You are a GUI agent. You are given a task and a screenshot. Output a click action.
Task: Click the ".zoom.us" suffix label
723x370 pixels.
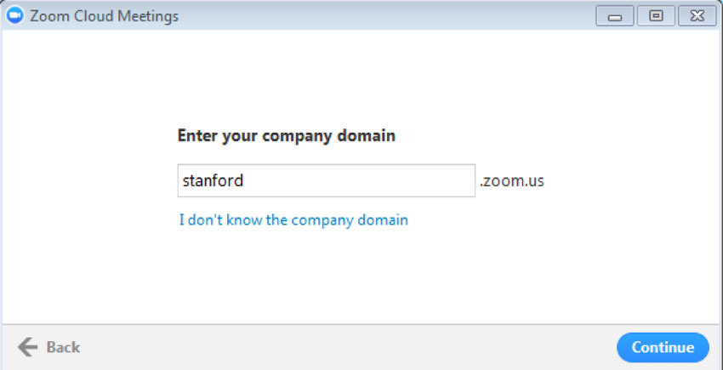tap(511, 180)
